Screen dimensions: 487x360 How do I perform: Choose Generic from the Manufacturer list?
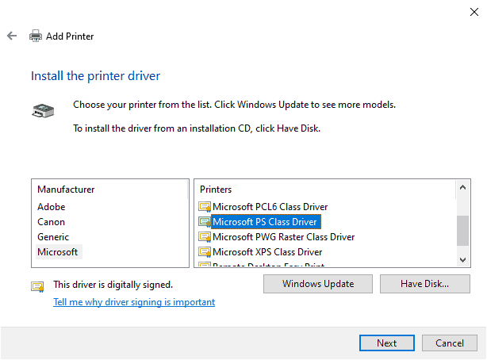(53, 237)
